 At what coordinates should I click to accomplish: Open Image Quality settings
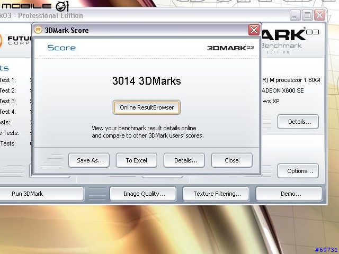click(x=143, y=194)
